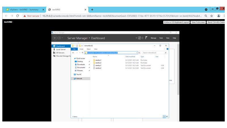Viewport: 227px width, 128px height.
Task: Open the browser profile avatar icon
Action: point(218,16)
